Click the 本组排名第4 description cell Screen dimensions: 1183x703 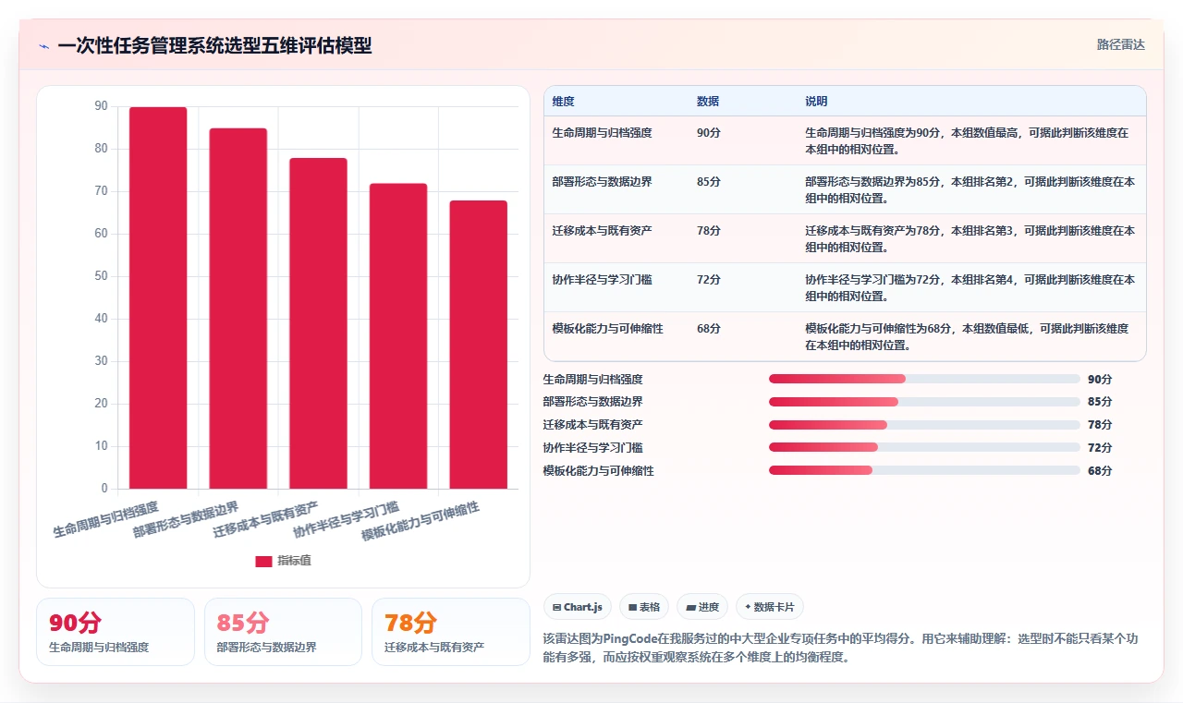[971, 287]
